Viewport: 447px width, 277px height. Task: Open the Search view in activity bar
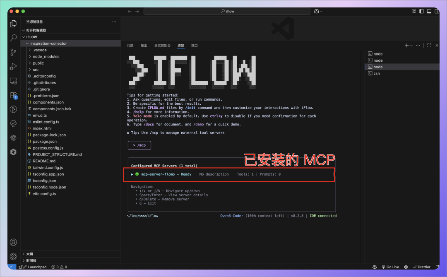[13, 38]
